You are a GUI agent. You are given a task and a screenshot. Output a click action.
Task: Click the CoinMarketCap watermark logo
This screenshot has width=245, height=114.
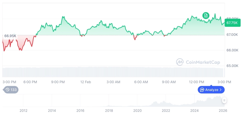pyautogui.click(x=179, y=62)
